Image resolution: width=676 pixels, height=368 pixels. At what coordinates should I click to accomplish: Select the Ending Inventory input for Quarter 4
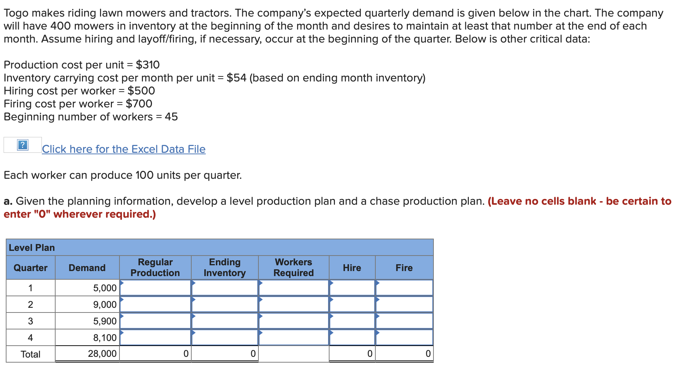[x=226, y=337]
